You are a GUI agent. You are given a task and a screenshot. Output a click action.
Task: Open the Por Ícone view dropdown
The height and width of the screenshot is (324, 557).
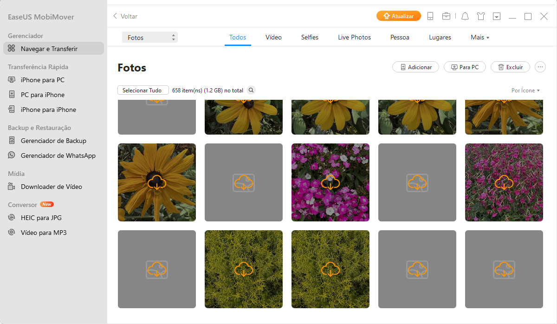(x=525, y=91)
